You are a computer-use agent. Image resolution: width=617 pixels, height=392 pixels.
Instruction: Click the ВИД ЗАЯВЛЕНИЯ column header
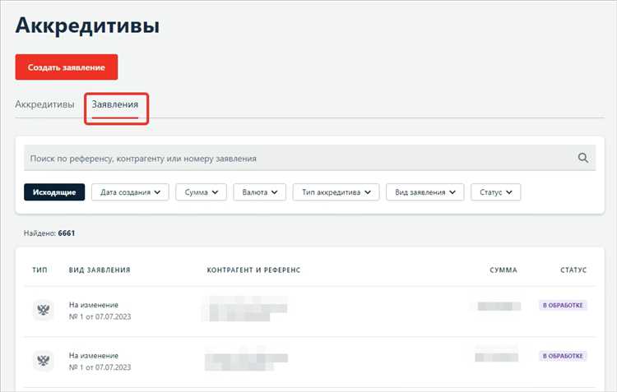[x=100, y=270]
